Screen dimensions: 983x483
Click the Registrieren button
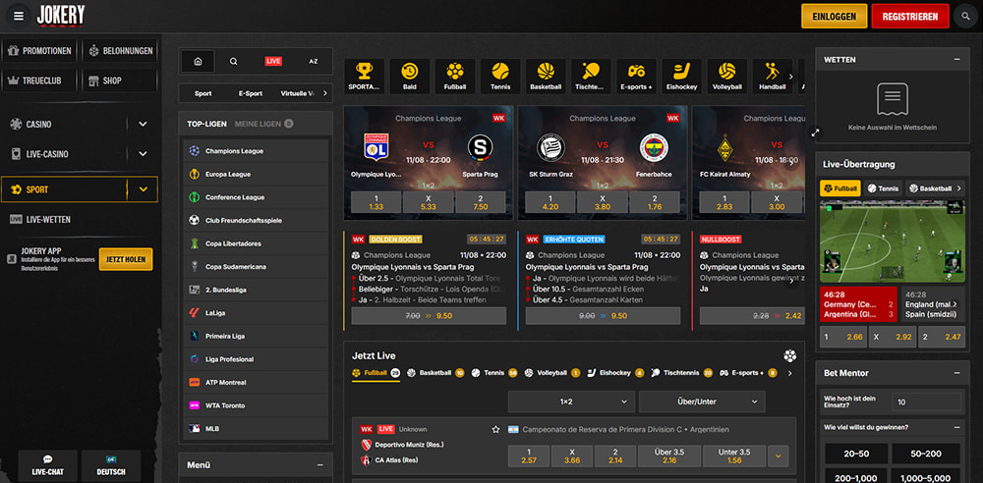[x=910, y=17]
